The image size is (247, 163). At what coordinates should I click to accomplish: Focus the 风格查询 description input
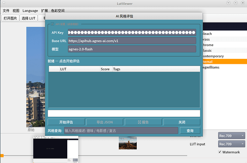pos(121,131)
